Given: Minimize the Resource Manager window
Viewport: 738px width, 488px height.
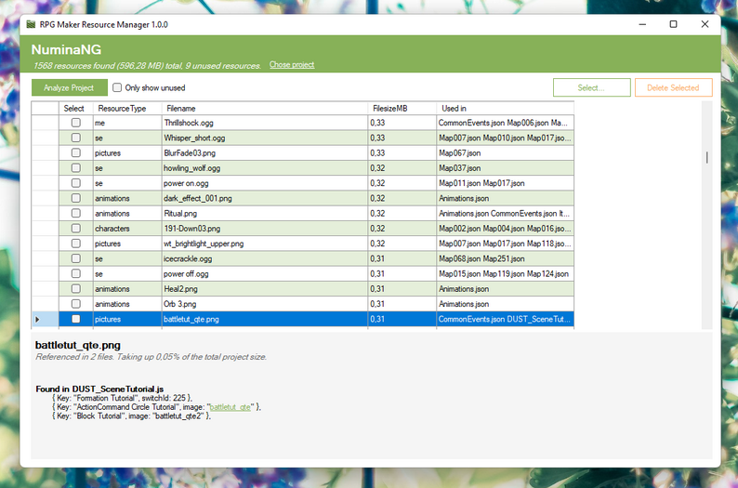Looking at the screenshot, I should (x=642, y=24).
